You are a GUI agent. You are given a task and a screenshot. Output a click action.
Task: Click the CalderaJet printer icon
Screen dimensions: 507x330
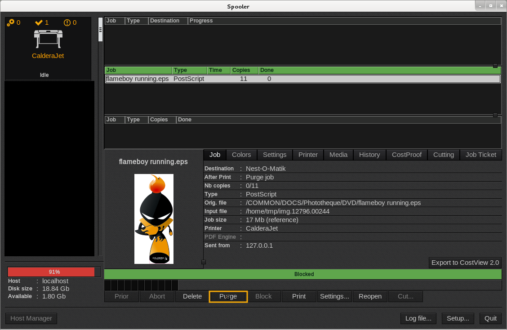click(x=48, y=39)
